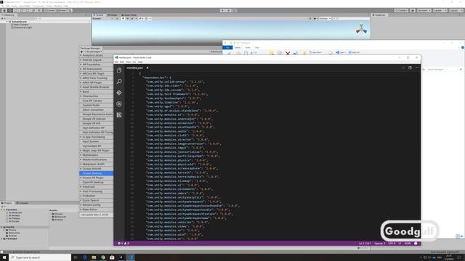Viewport: 465px width, 261px height.
Task: Click Advanced button in Package Manager
Action: click(x=217, y=51)
